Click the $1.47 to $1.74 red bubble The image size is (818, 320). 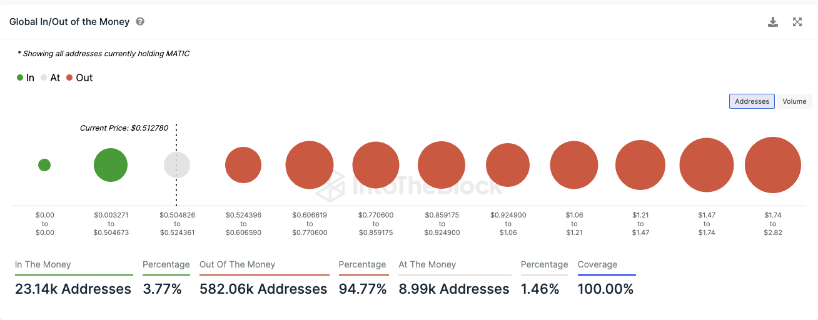tap(707, 165)
